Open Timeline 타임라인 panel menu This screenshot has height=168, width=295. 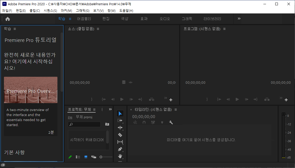point(176,110)
